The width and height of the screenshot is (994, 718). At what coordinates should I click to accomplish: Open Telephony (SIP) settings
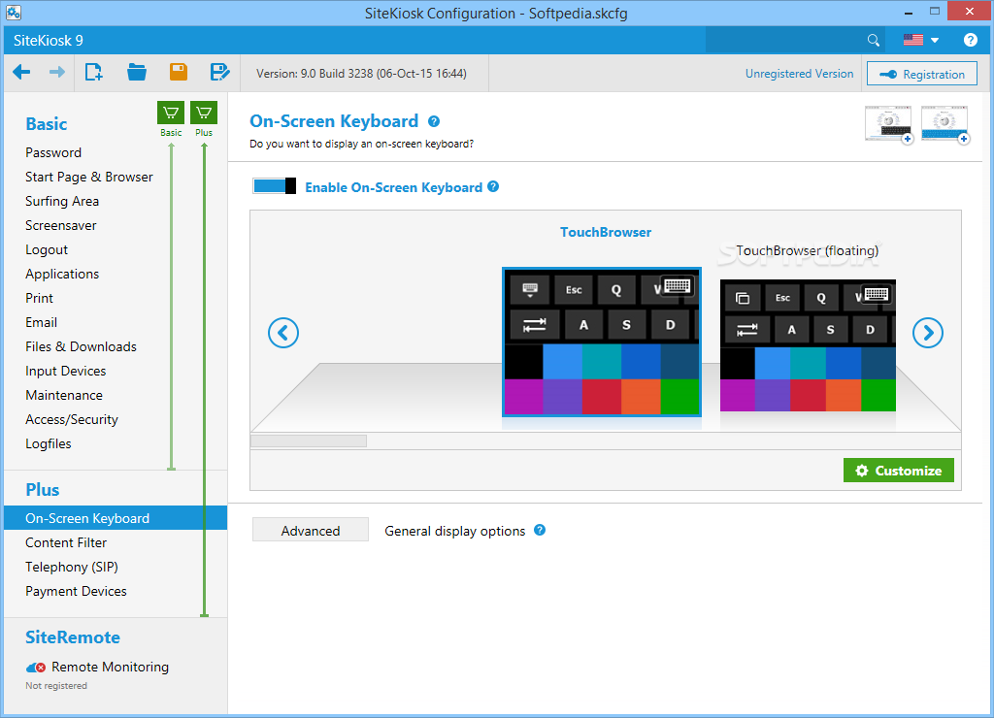[x=72, y=567]
